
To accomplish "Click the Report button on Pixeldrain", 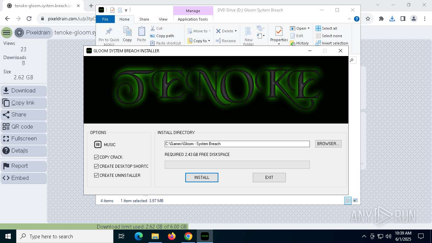I will 24,166.
